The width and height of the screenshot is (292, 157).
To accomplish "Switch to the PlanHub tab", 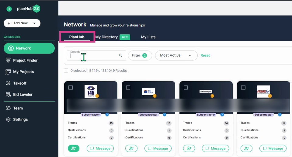I will (77, 37).
